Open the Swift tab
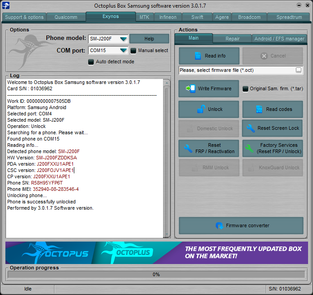This screenshot has height=295, width=313. pos(197,17)
